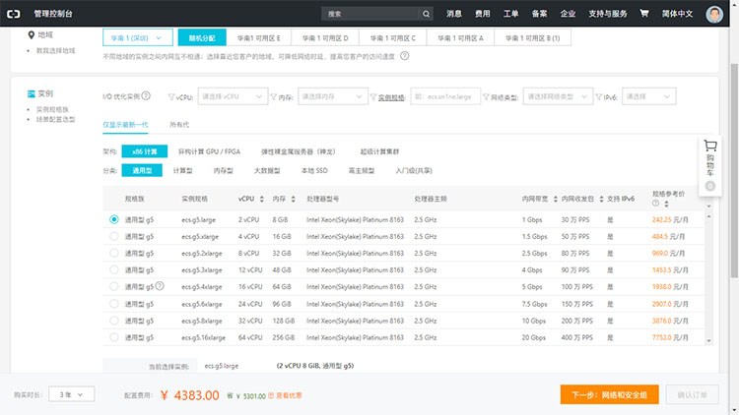
Task: Sort by 内存 column arrows
Action: [293, 199]
